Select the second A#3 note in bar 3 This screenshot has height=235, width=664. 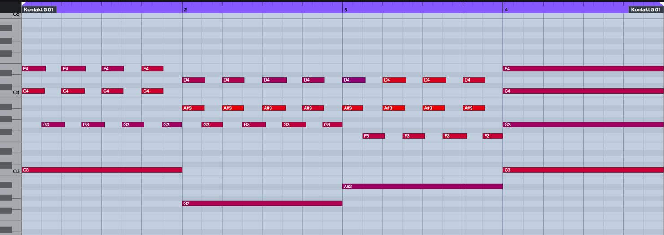394,108
